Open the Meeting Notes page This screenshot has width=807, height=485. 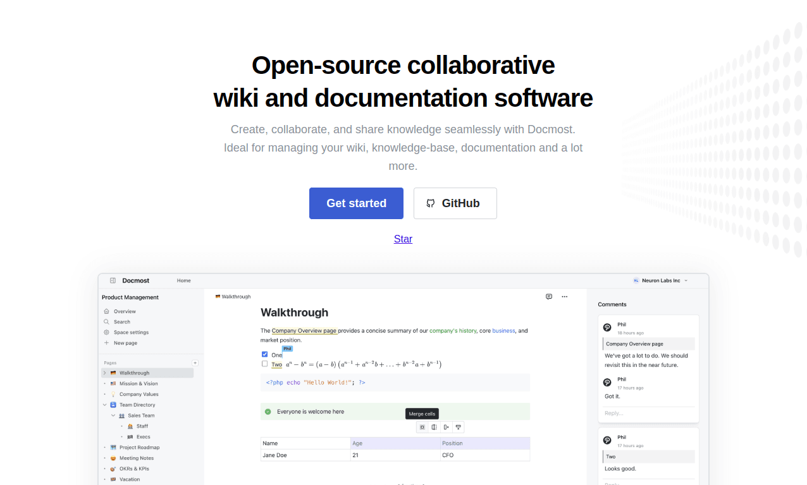[x=137, y=458]
